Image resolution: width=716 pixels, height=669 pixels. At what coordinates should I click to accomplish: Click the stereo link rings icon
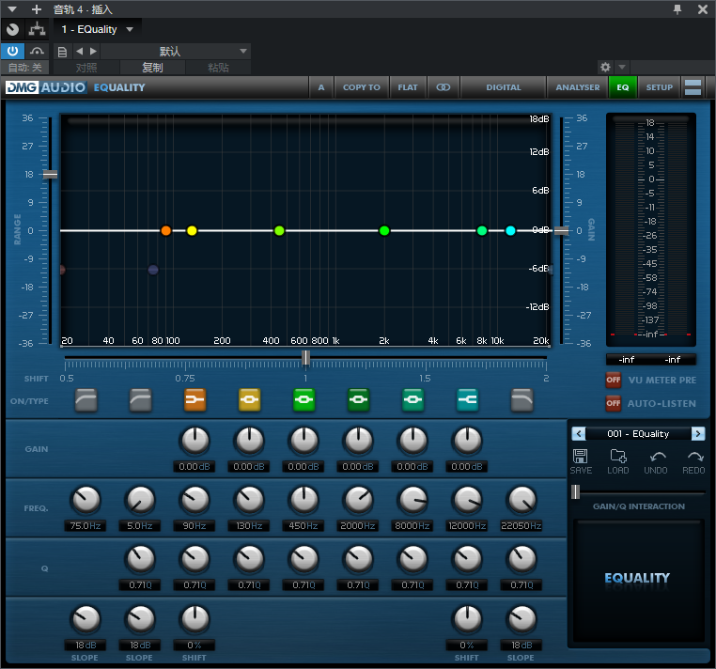(x=443, y=87)
